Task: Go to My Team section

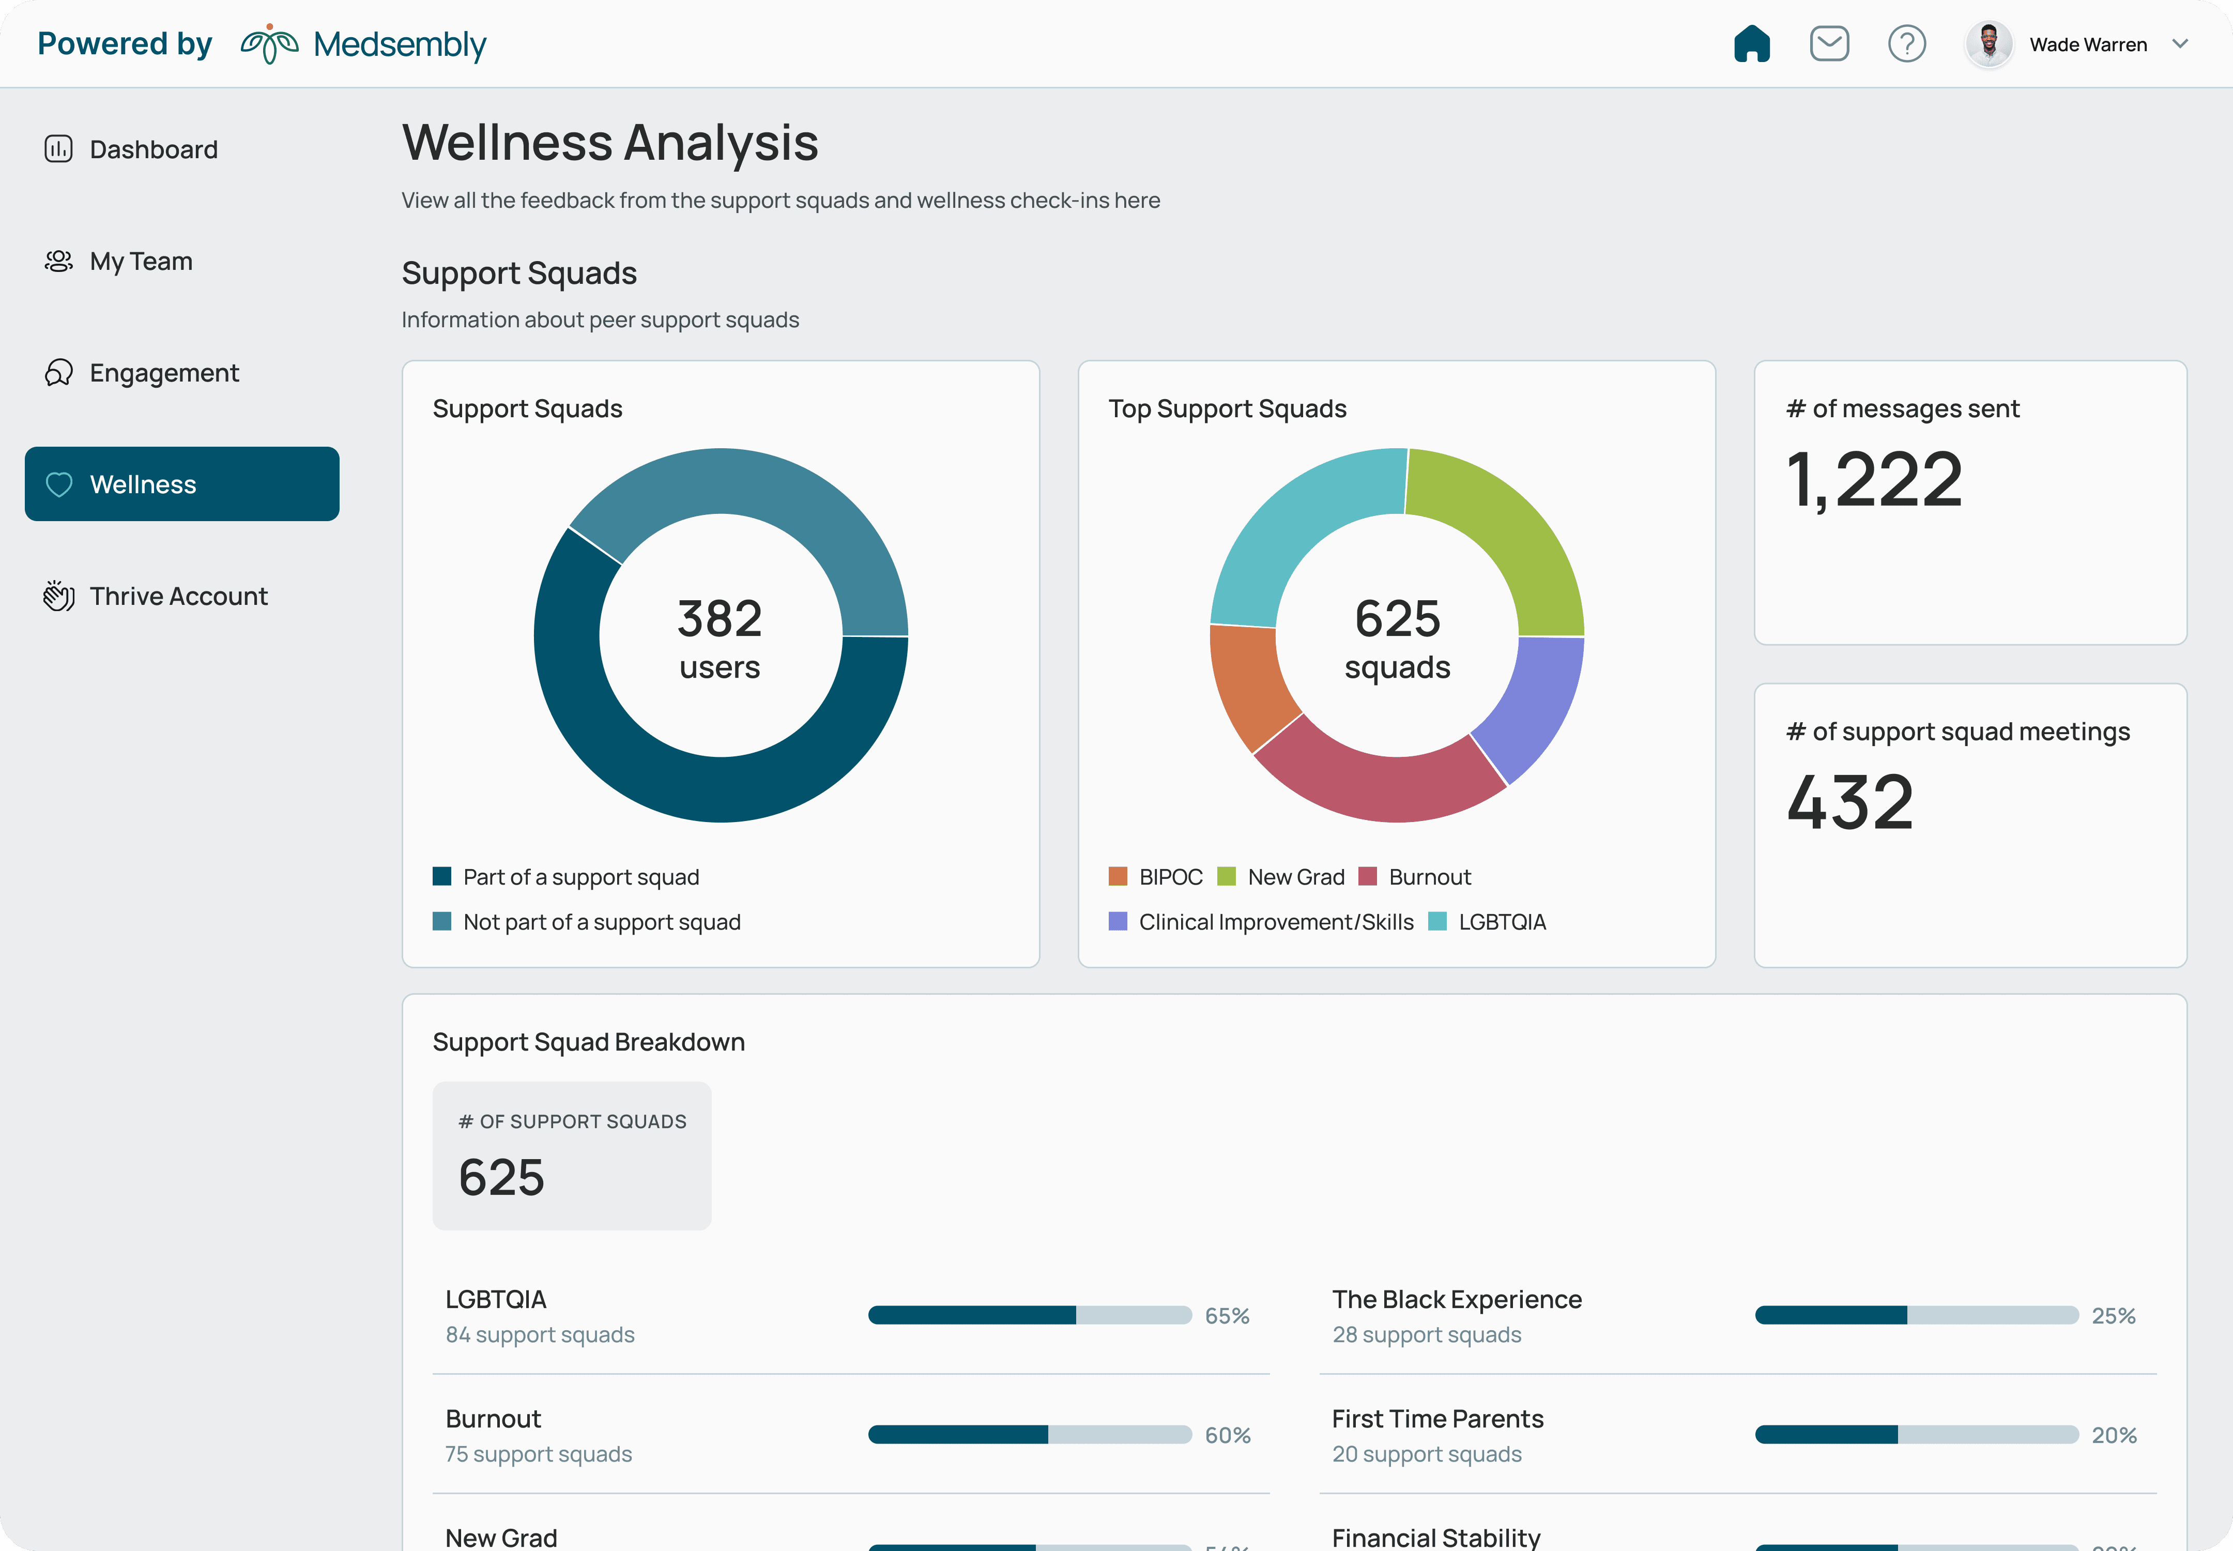Action: (141, 262)
